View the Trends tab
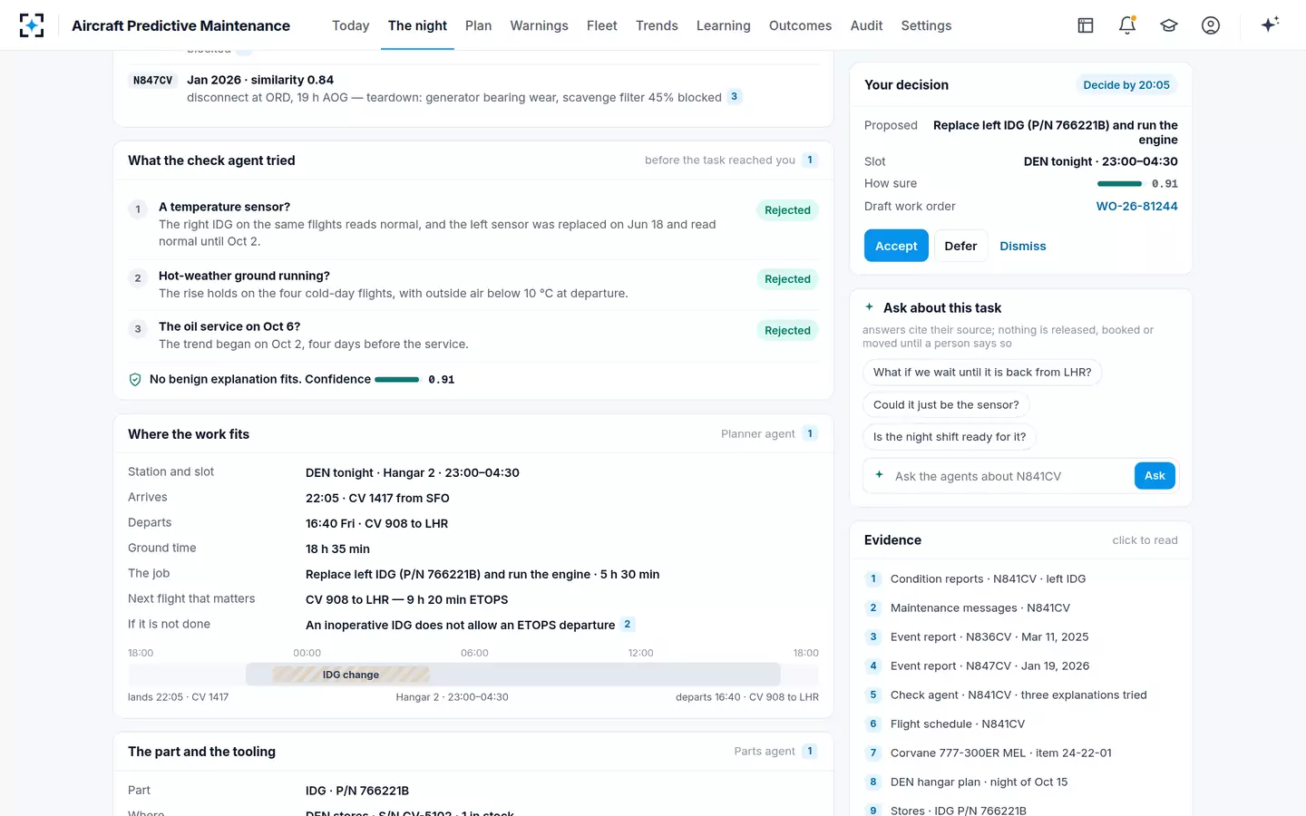Image resolution: width=1306 pixels, height=816 pixels. 657,25
